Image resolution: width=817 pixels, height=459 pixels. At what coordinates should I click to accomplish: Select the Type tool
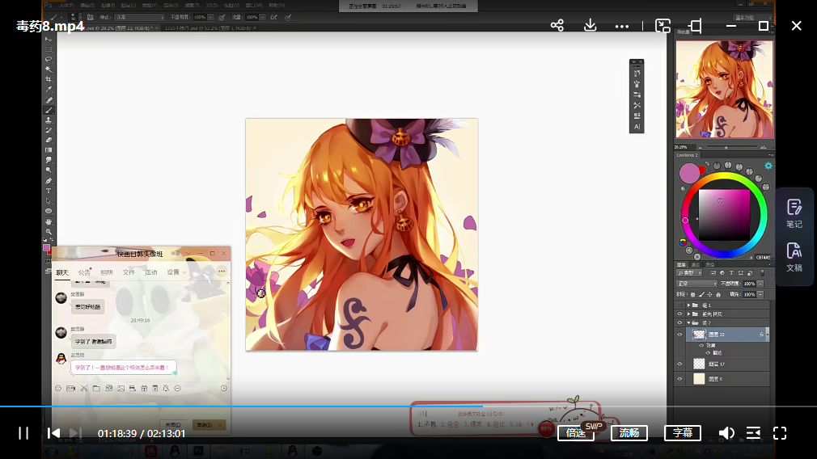[49, 191]
